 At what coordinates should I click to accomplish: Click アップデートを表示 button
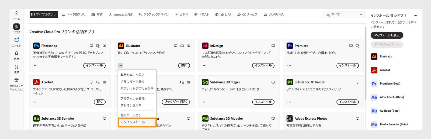387,35
